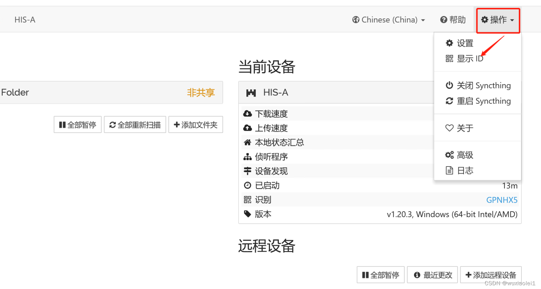Open the 操作 dropdown menu

[x=498, y=20]
